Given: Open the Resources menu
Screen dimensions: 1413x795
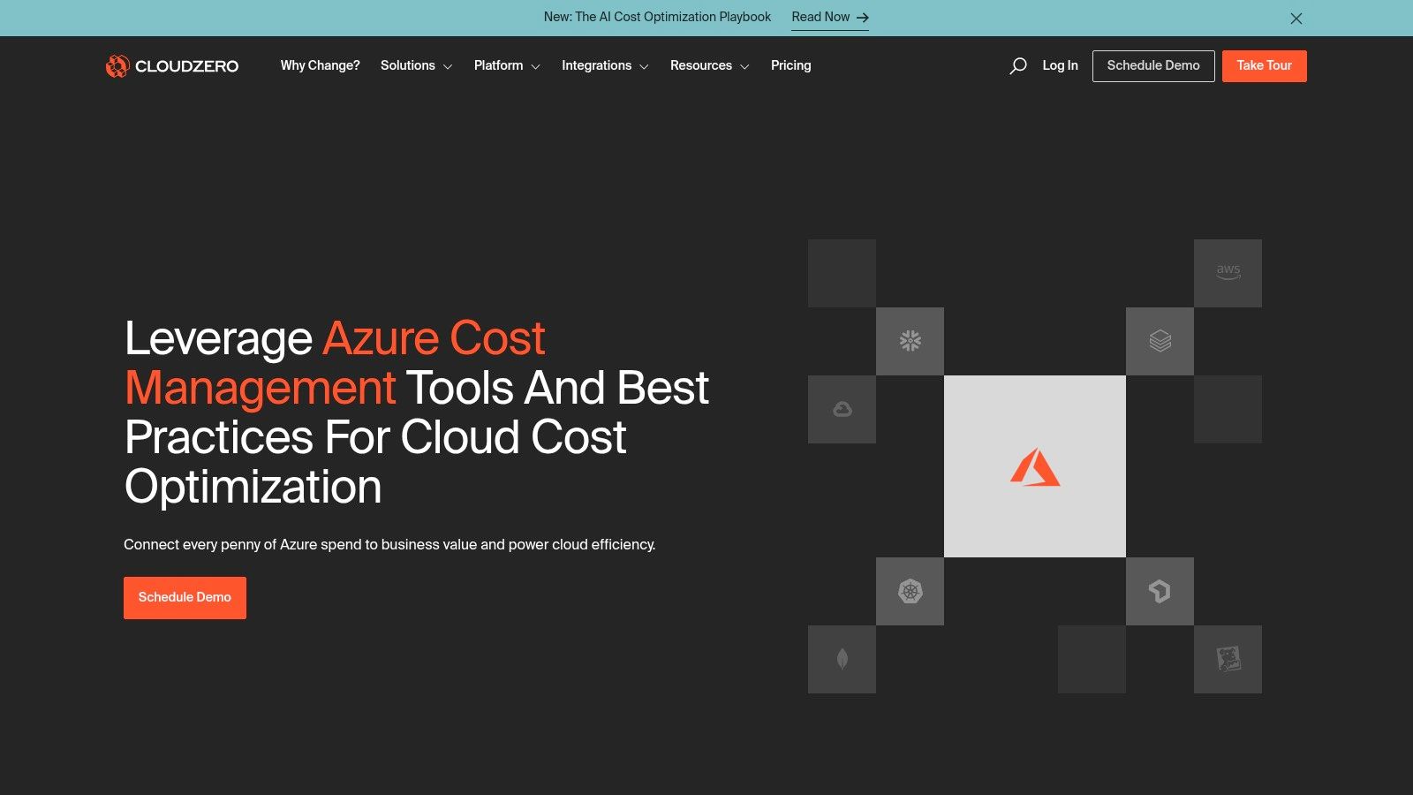Looking at the screenshot, I should tap(709, 65).
